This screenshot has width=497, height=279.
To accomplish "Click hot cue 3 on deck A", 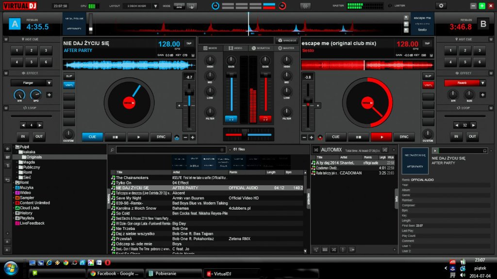I will 46,50.
